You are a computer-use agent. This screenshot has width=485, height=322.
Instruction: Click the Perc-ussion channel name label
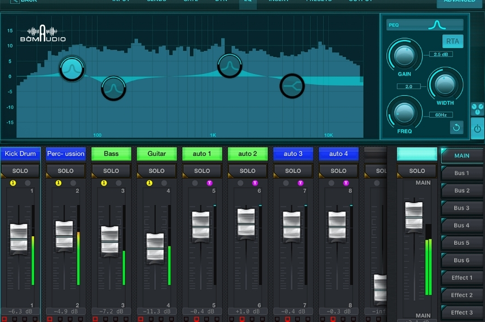click(66, 154)
